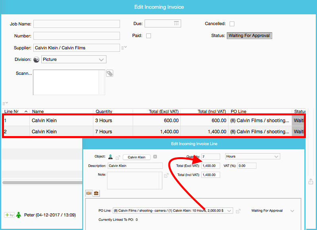The width and height of the screenshot is (317, 230).
Task: Click the share export icon at right edge
Action: (x=311, y=181)
